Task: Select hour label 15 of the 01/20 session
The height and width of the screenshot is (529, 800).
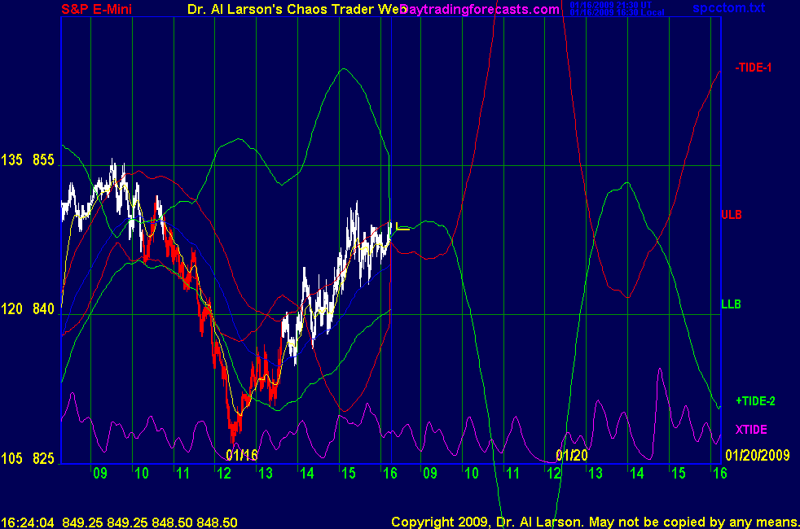Action: click(x=679, y=474)
